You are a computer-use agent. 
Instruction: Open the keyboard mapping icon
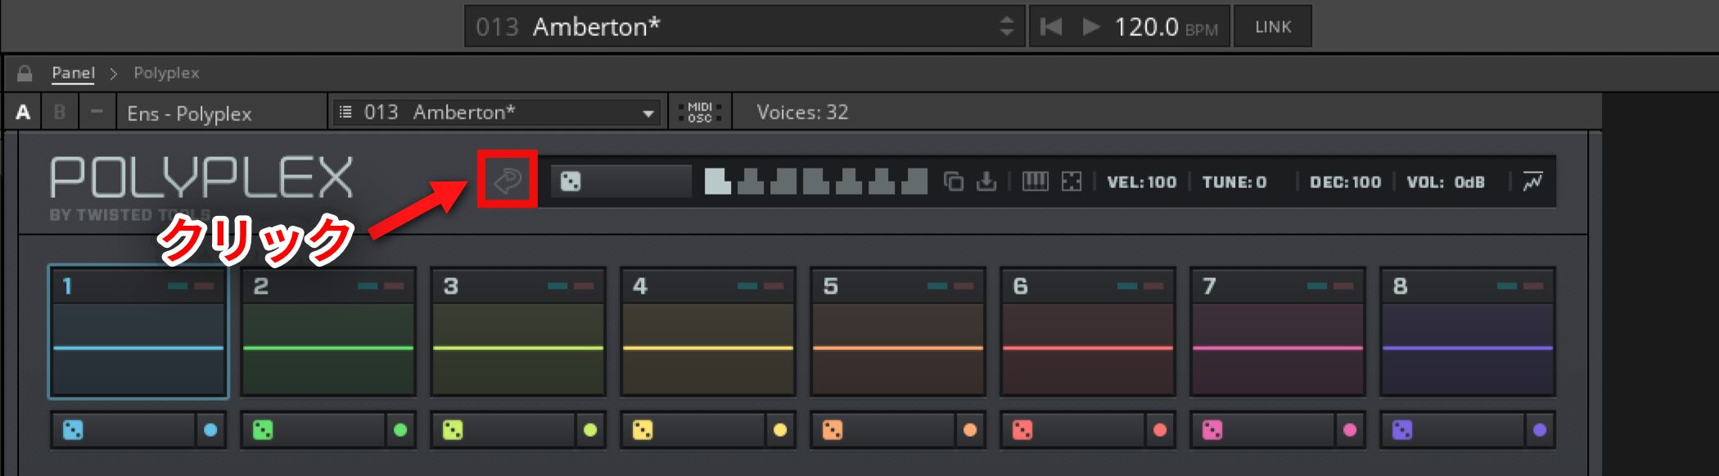[1035, 181]
